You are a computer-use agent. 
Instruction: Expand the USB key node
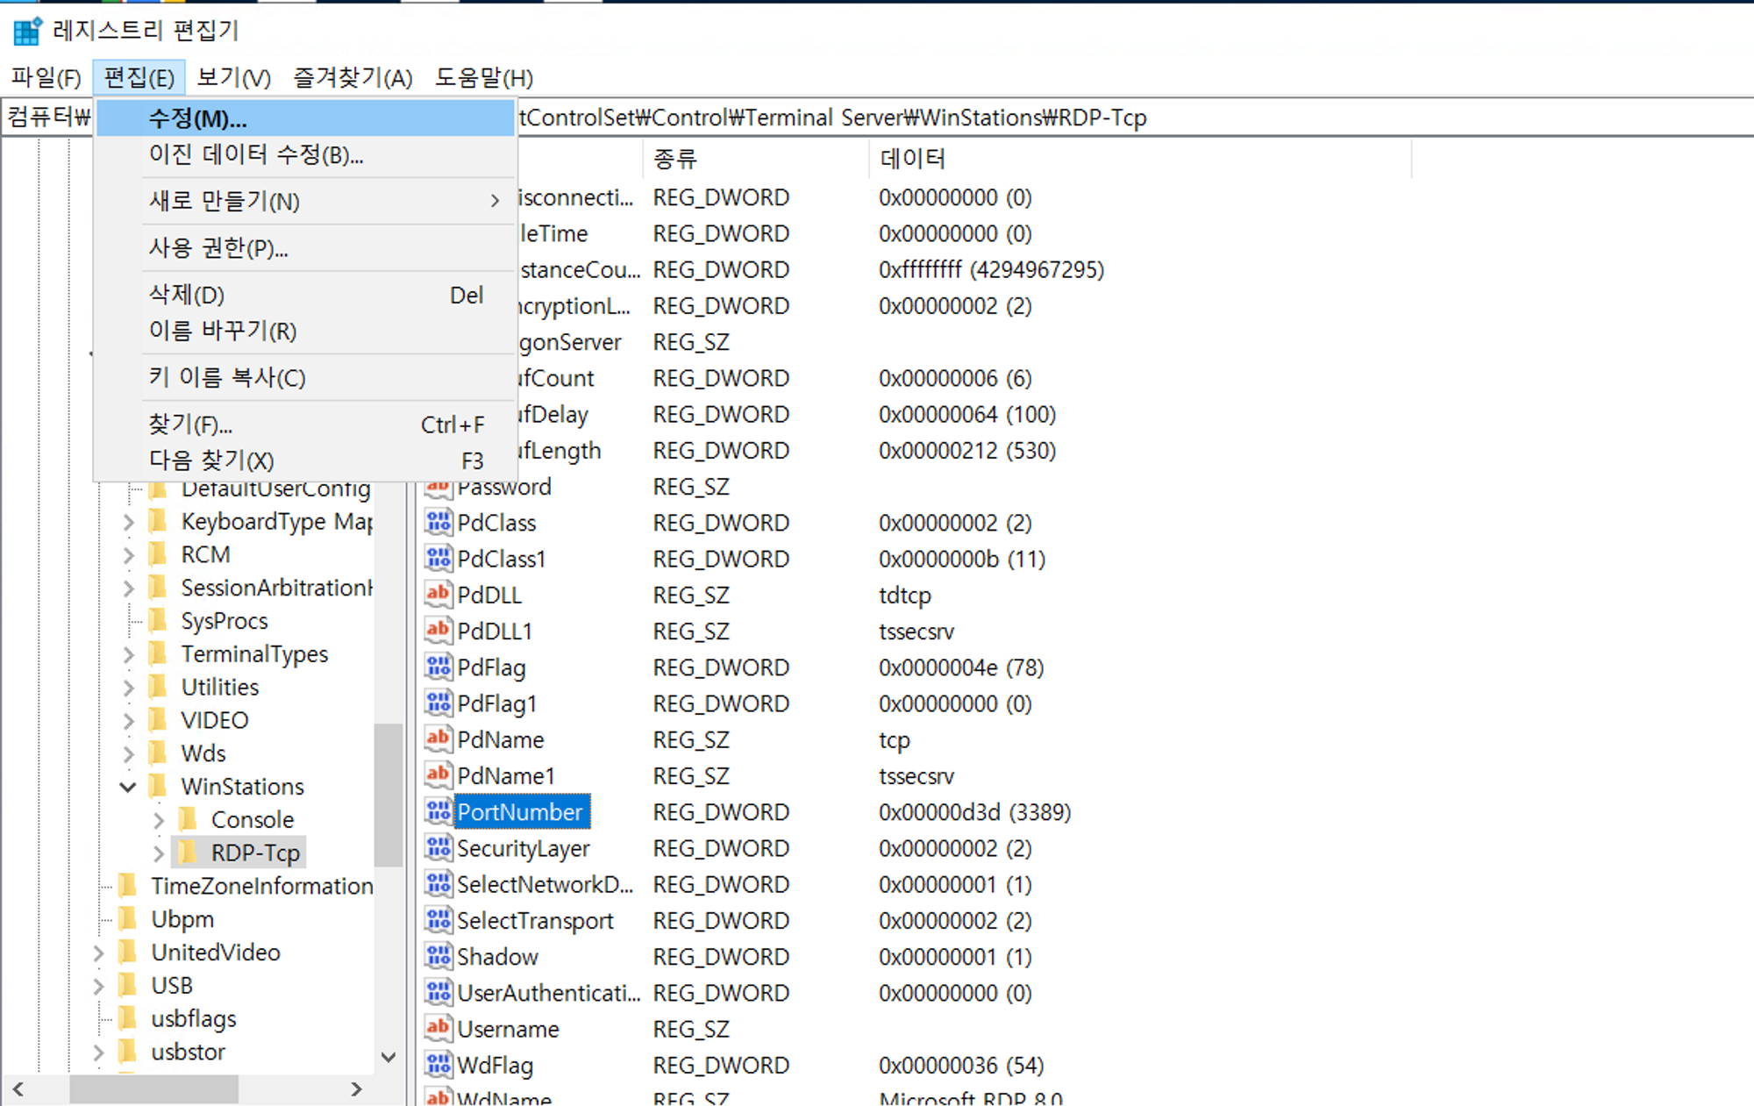98,986
